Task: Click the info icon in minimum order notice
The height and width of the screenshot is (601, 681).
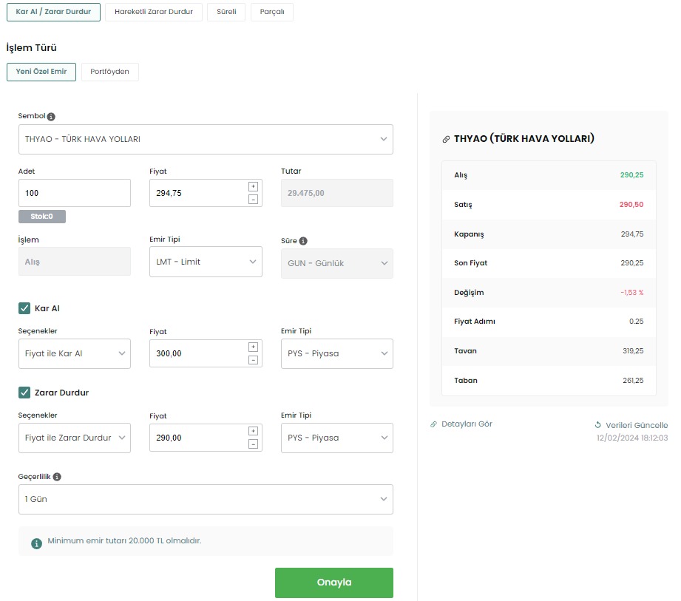Action: [x=36, y=543]
